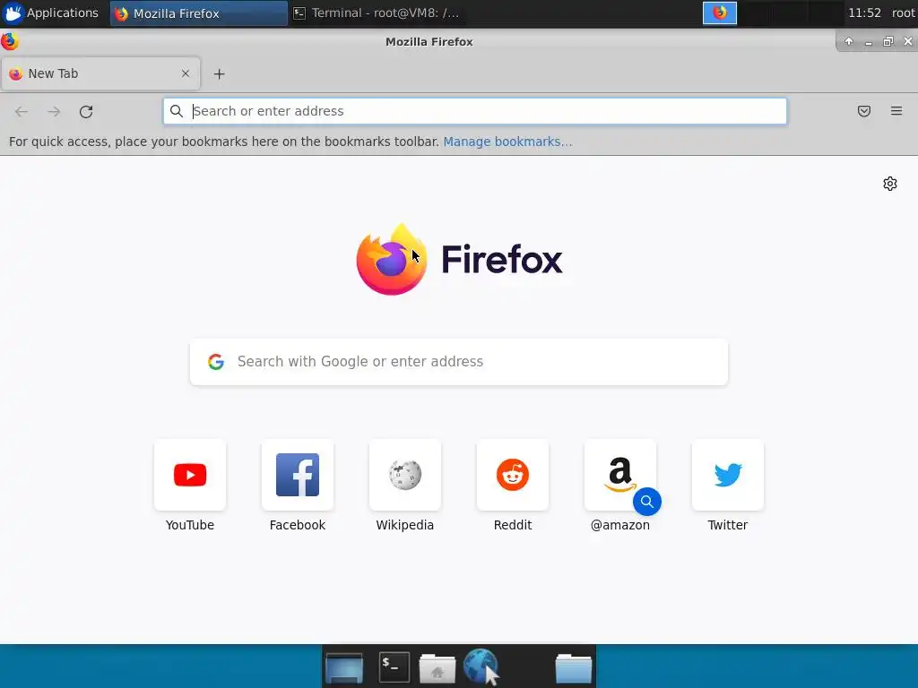918x688 pixels.
Task: Switch to Terminal root@VM8 taskbar entry
Action: 377,13
